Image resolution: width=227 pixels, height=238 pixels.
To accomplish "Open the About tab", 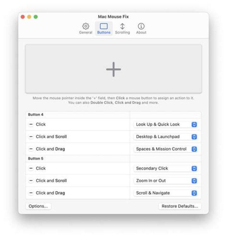I will click(141, 29).
